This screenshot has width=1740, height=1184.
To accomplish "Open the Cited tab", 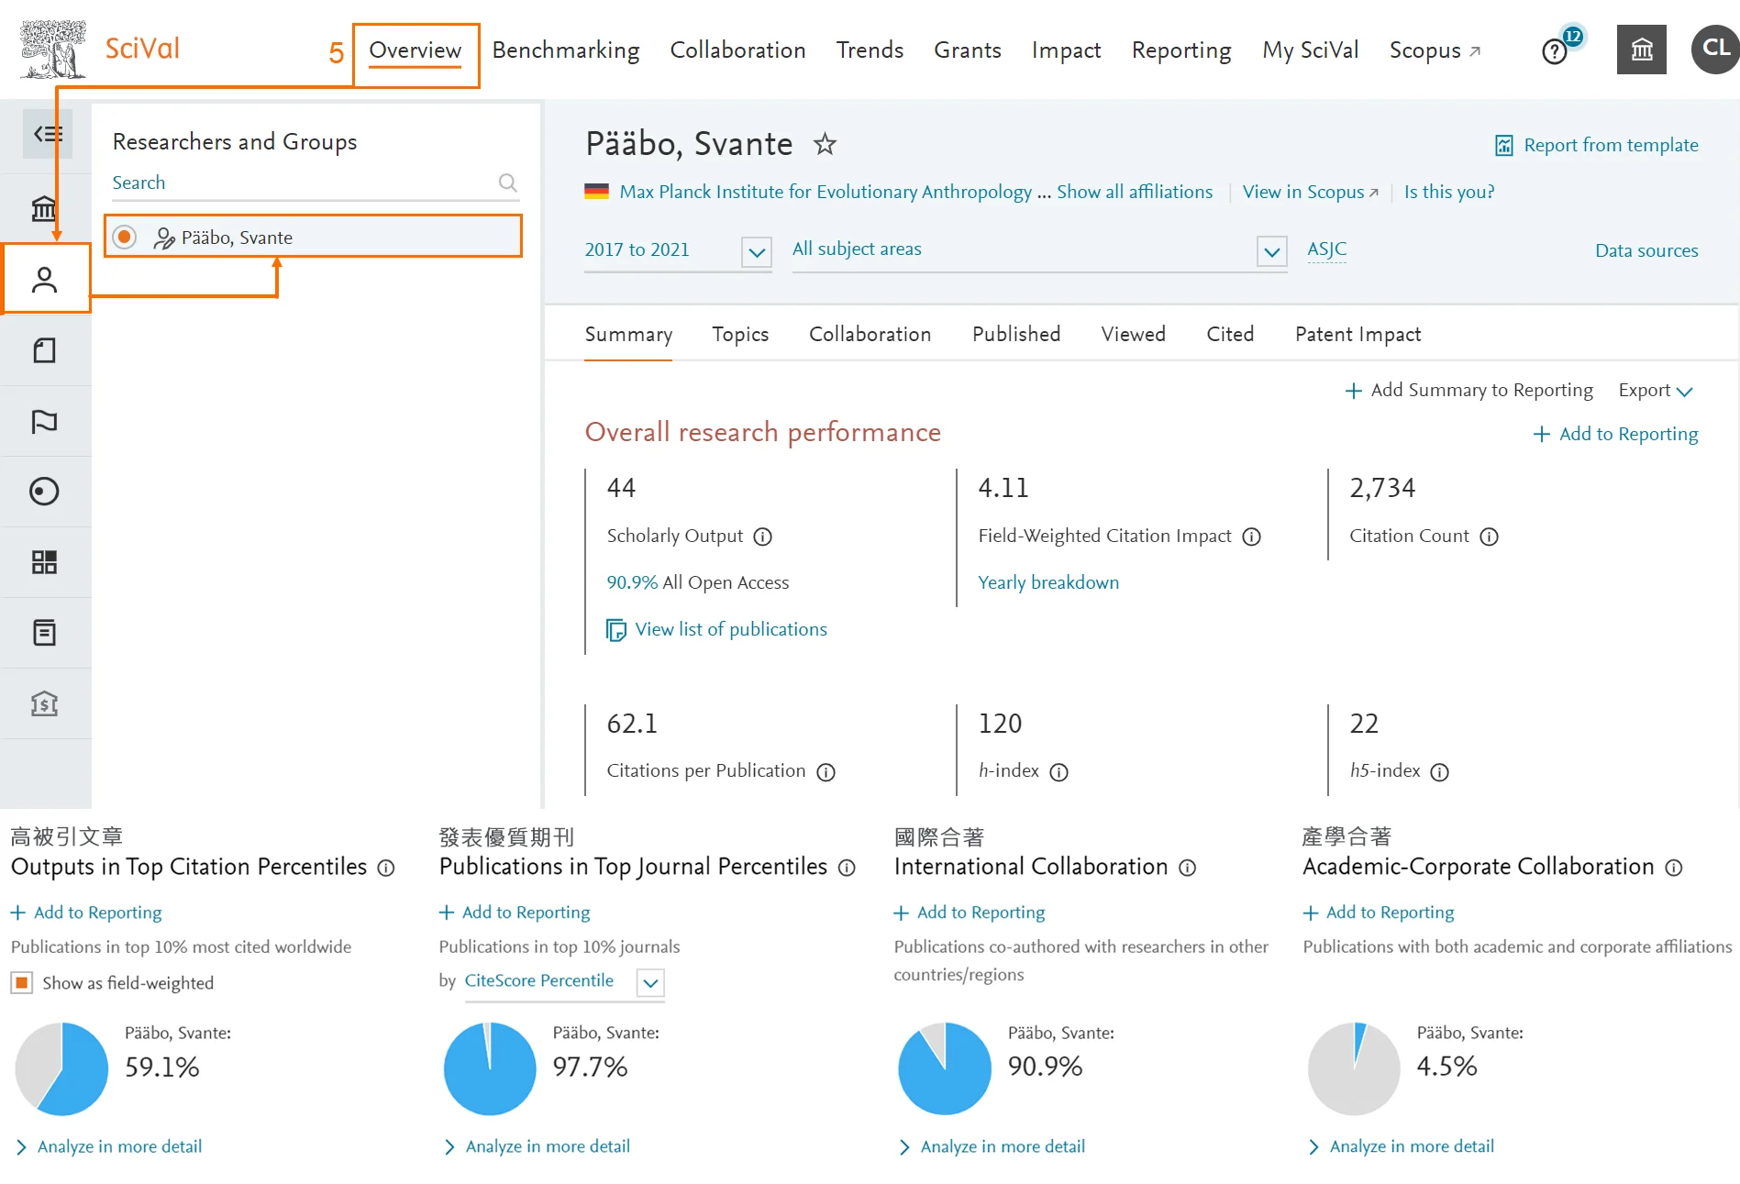I will click(1229, 334).
